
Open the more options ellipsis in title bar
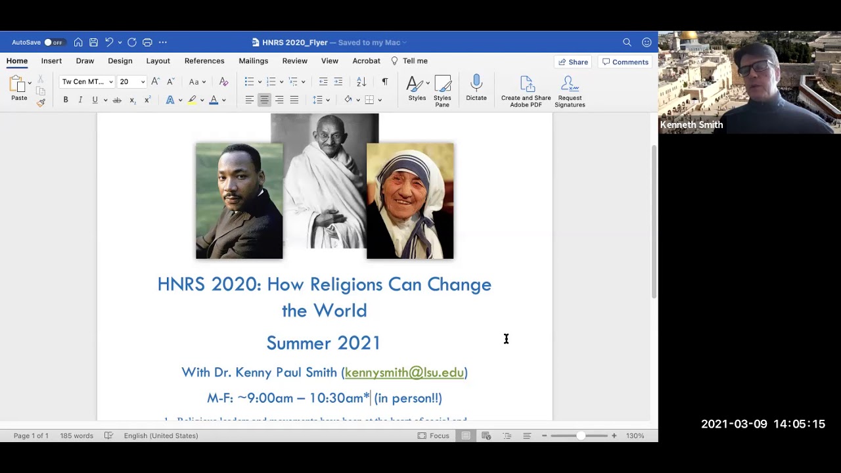(x=163, y=42)
